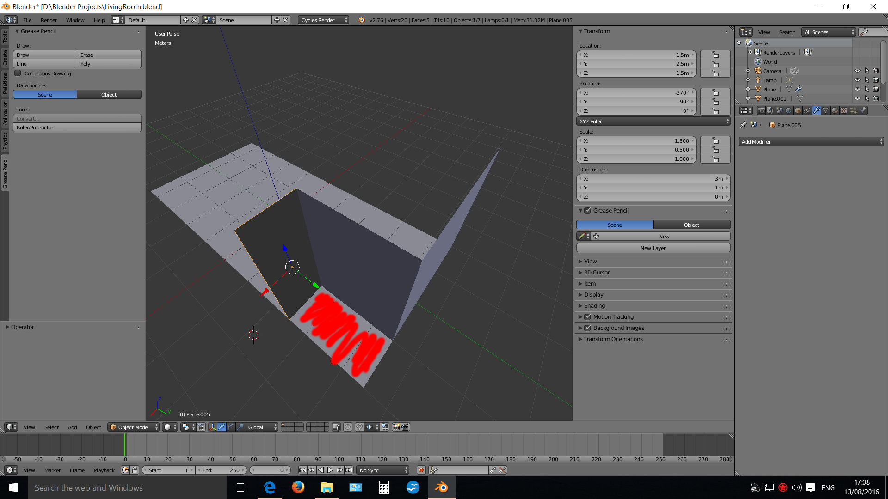888x499 pixels.
Task: Enable the magnet snapping icon in the header
Action: tap(360, 427)
